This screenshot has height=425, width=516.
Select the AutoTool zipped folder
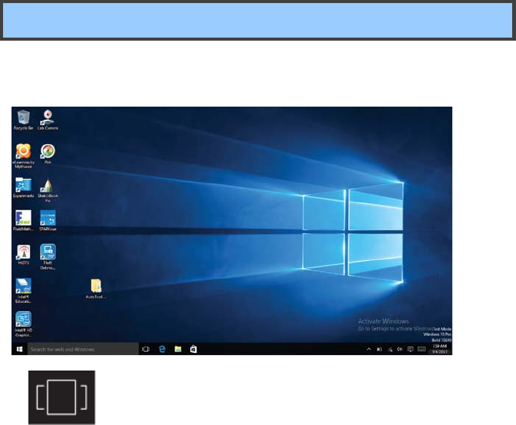[96, 288]
